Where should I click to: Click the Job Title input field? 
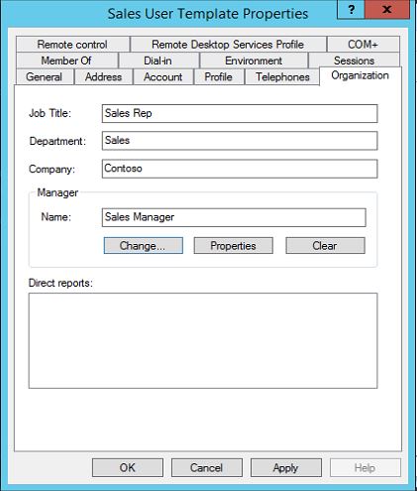click(x=240, y=113)
